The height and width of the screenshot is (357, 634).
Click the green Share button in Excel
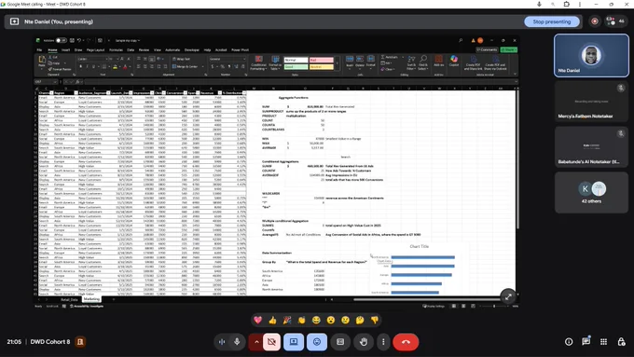509,49
